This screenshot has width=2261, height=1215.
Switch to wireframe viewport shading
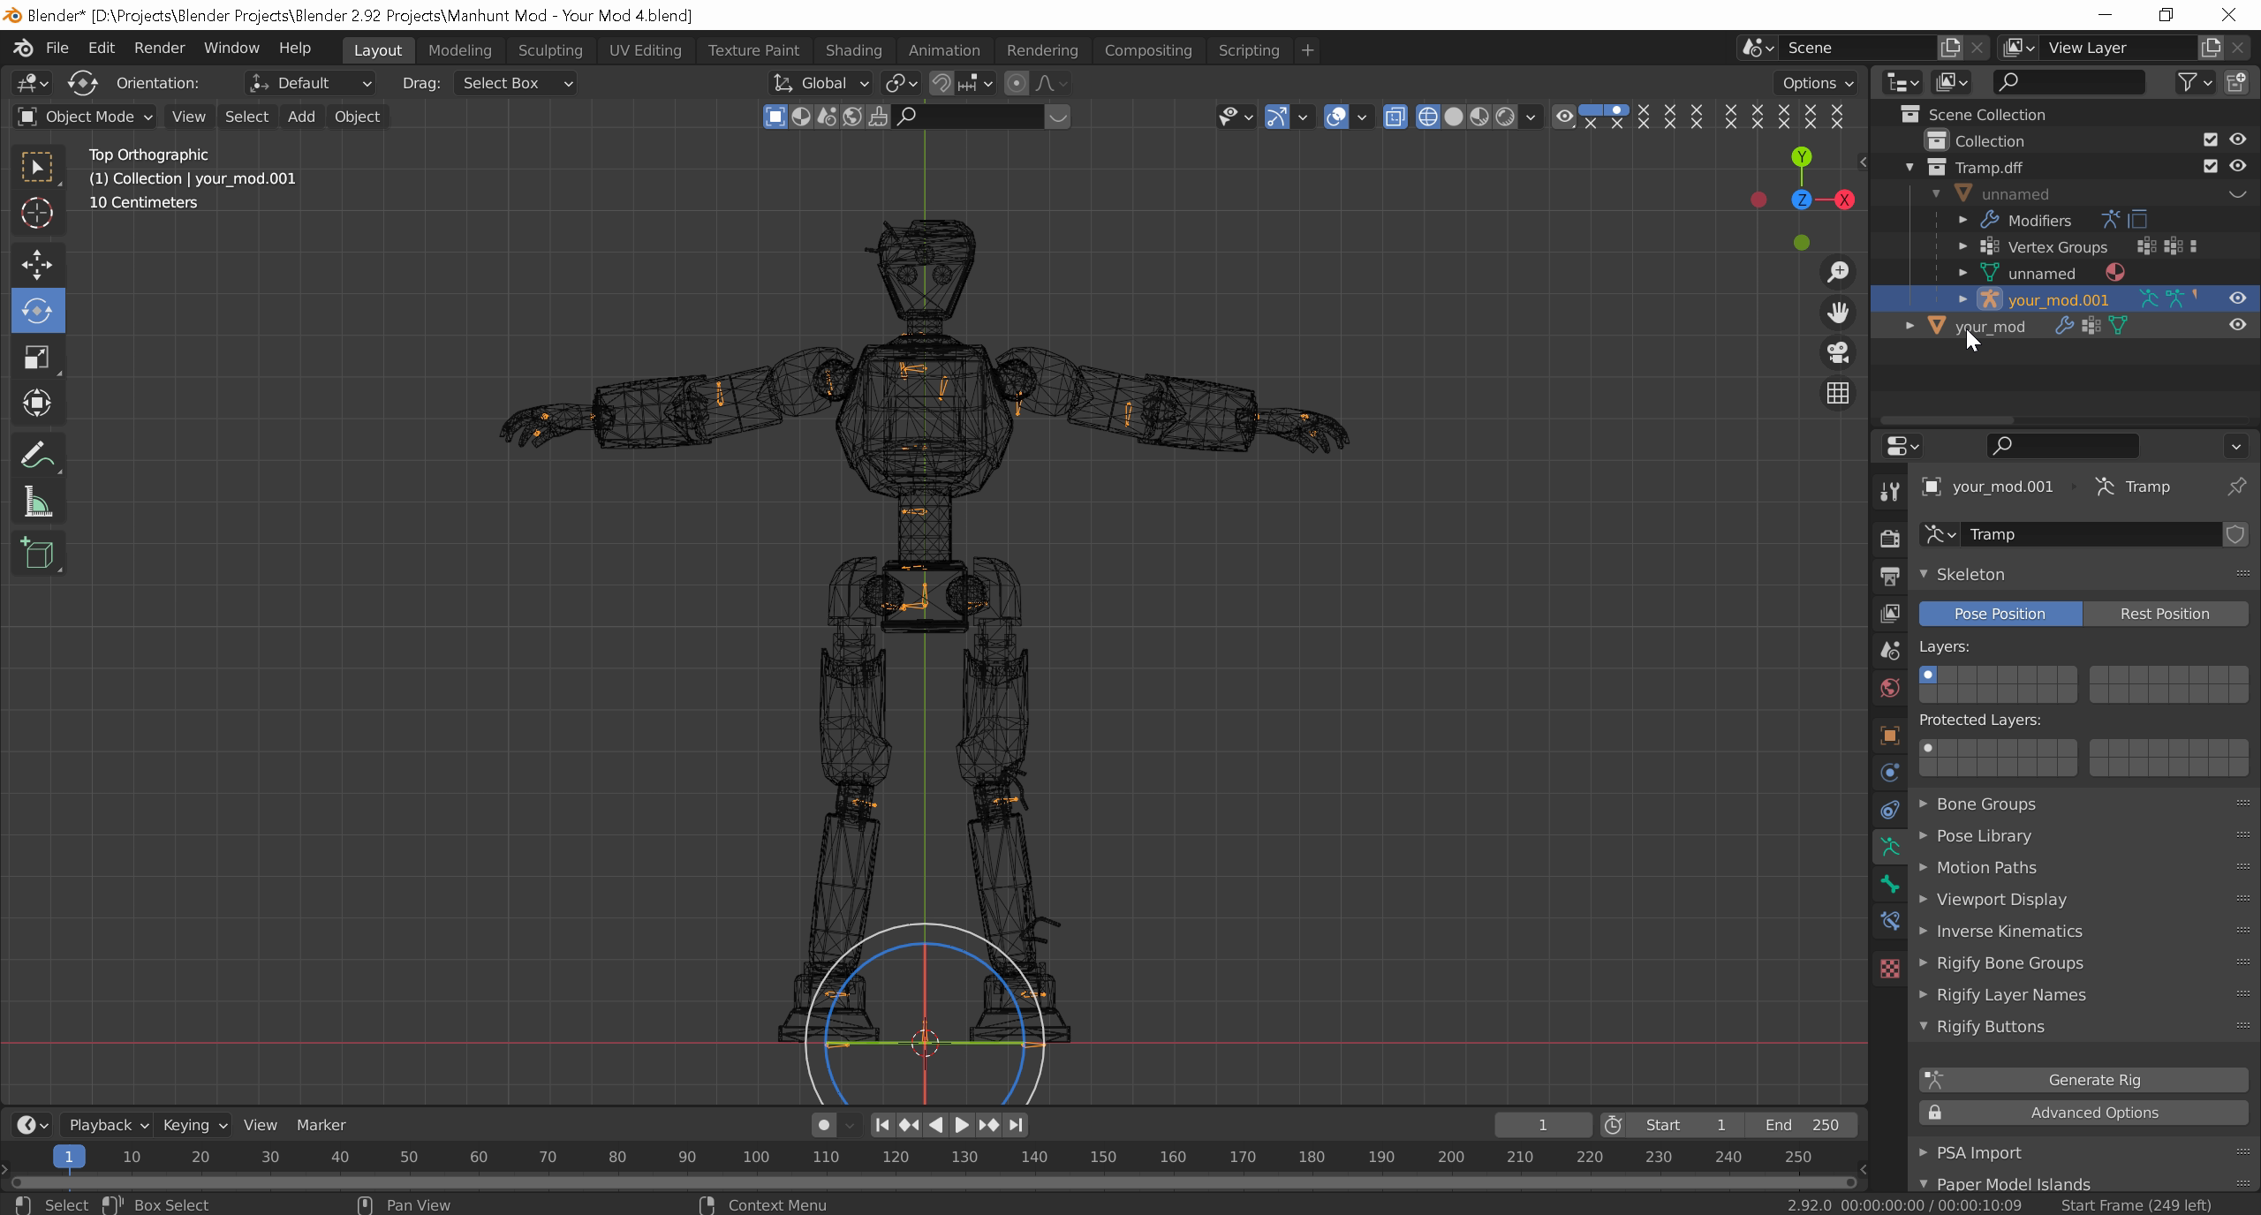[x=1427, y=117]
